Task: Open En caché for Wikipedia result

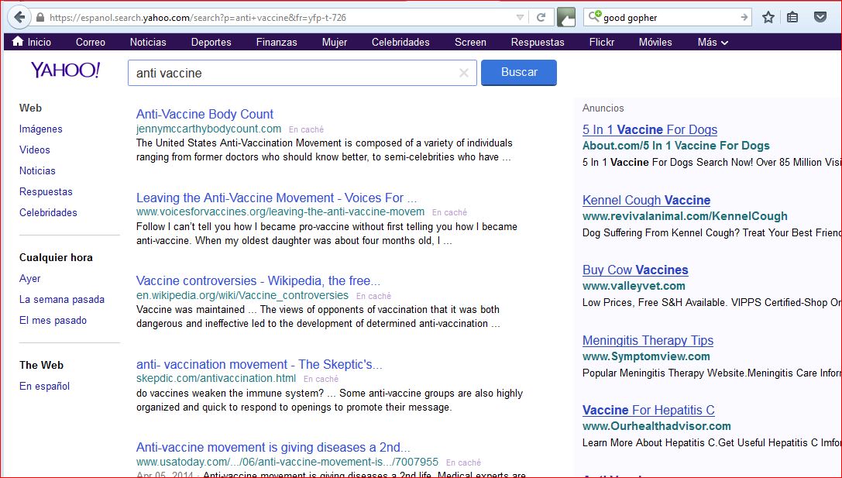Action: point(373,296)
